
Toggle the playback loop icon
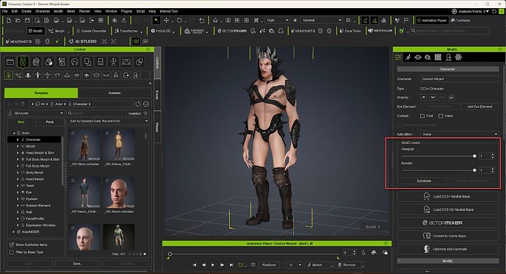240,265
